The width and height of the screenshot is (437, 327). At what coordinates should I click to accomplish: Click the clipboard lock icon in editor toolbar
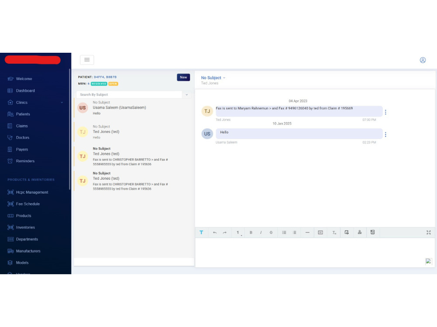[x=347, y=232]
